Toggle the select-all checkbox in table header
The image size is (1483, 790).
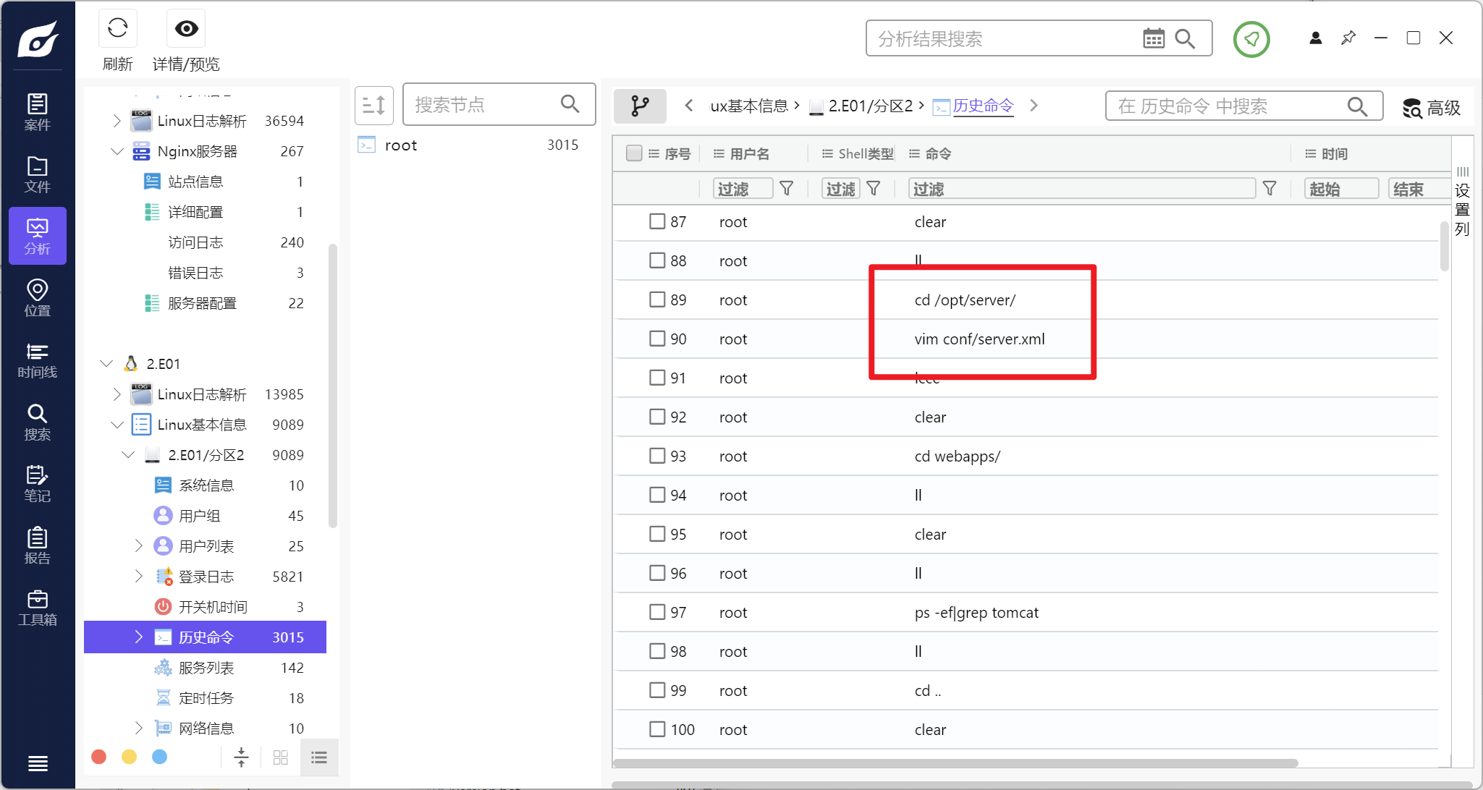[634, 153]
